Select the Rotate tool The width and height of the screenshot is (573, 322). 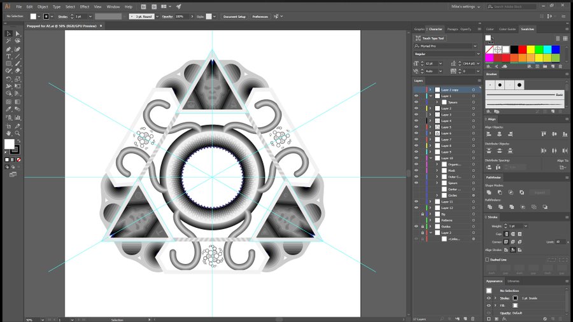pyautogui.click(x=9, y=79)
